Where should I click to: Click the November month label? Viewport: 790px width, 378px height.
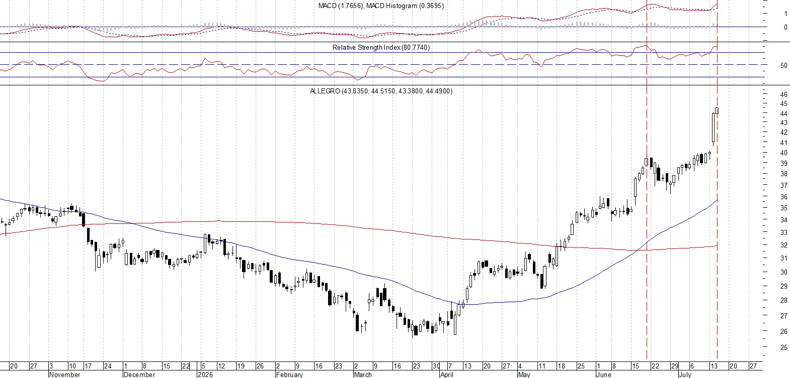point(65,374)
